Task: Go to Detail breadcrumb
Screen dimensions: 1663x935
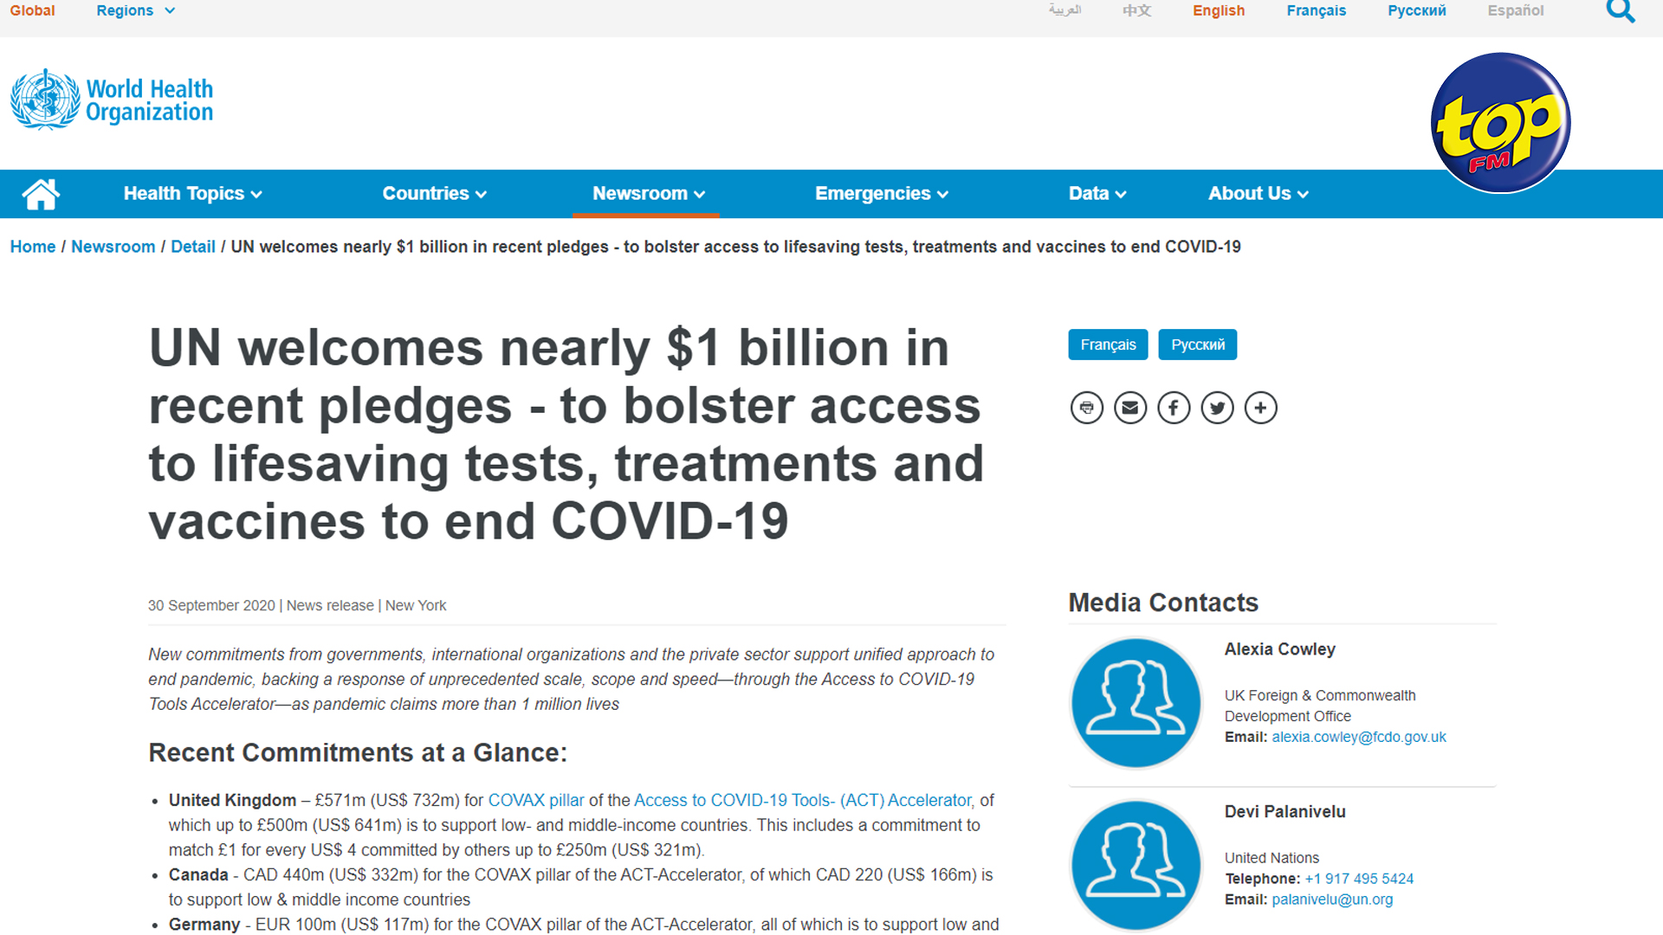Action: [x=193, y=247]
